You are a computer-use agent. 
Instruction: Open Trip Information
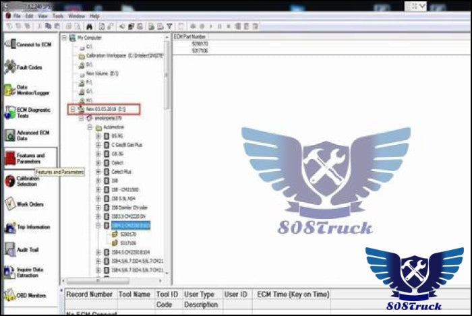click(x=30, y=227)
